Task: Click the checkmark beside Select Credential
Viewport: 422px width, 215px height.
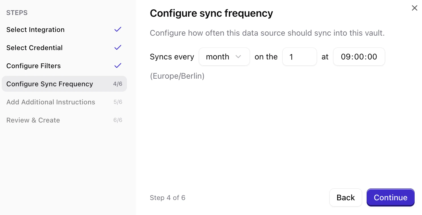Action: 118,48
